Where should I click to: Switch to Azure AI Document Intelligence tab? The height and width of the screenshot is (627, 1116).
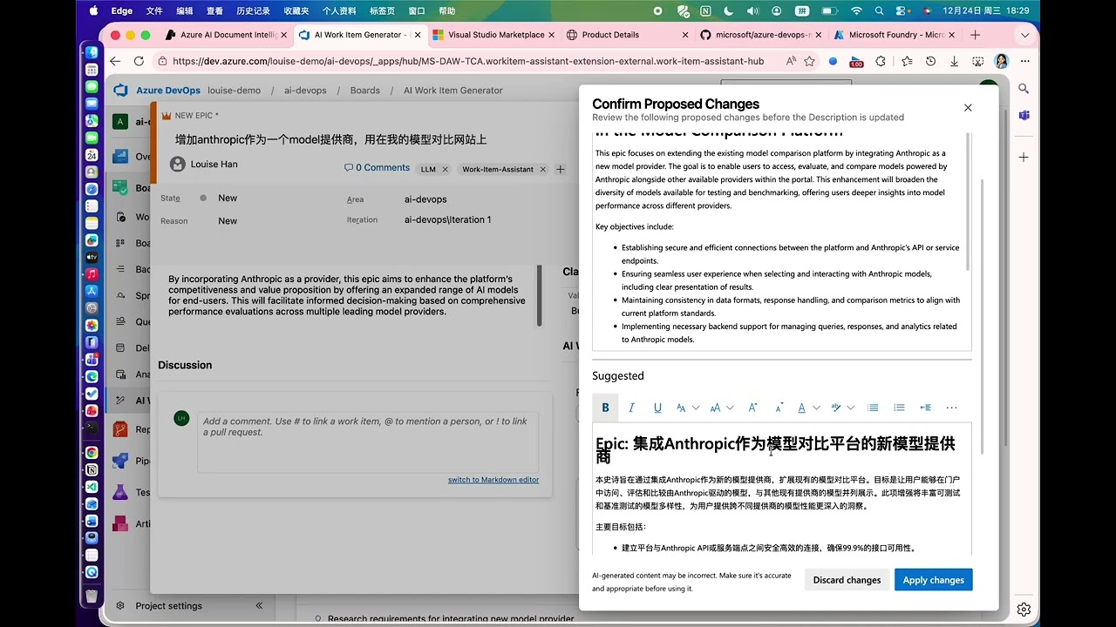point(228,35)
